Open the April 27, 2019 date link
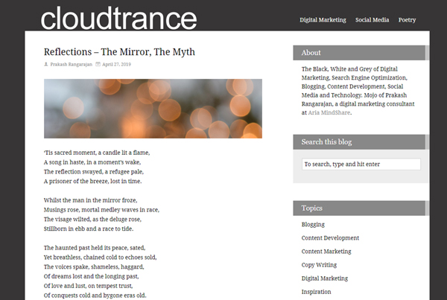The width and height of the screenshot is (447, 300). pos(117,64)
